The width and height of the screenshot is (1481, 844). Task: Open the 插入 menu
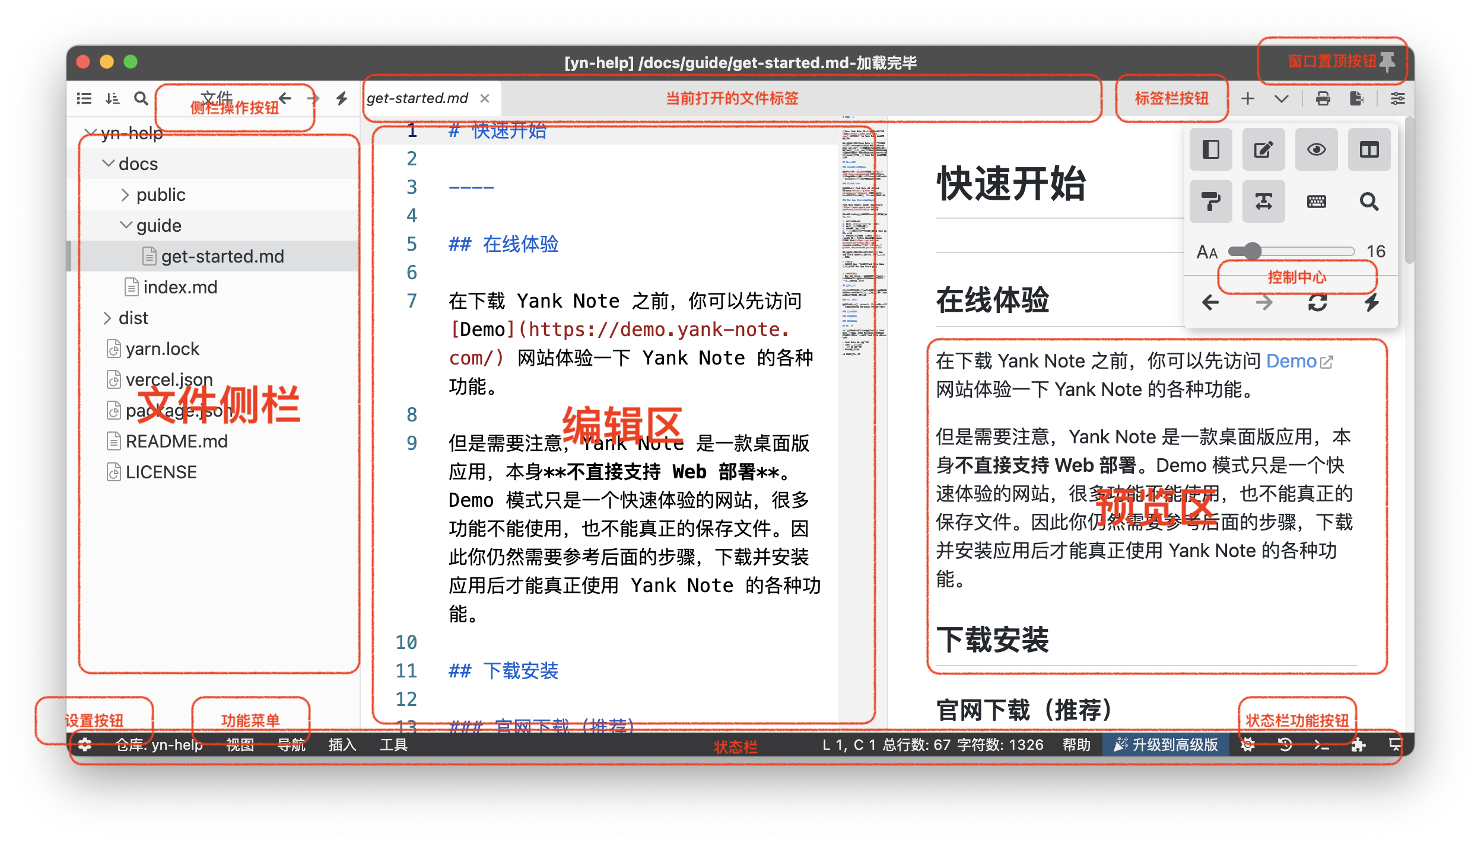click(x=342, y=744)
